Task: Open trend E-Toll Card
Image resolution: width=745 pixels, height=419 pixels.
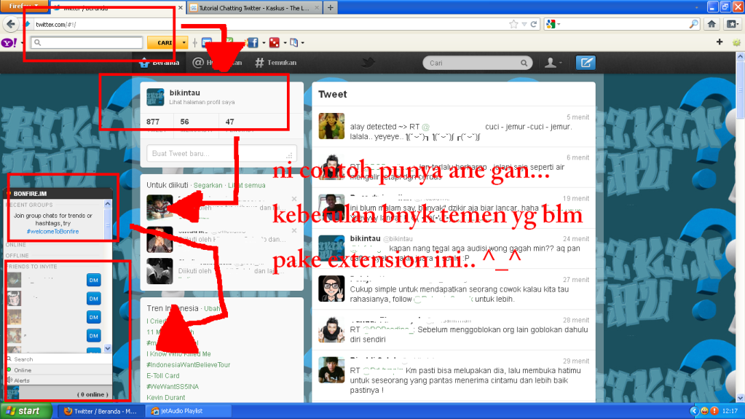Action: pos(163,376)
